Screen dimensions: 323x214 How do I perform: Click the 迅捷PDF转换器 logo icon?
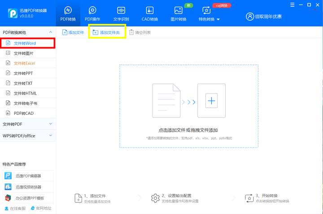tap(13, 13)
